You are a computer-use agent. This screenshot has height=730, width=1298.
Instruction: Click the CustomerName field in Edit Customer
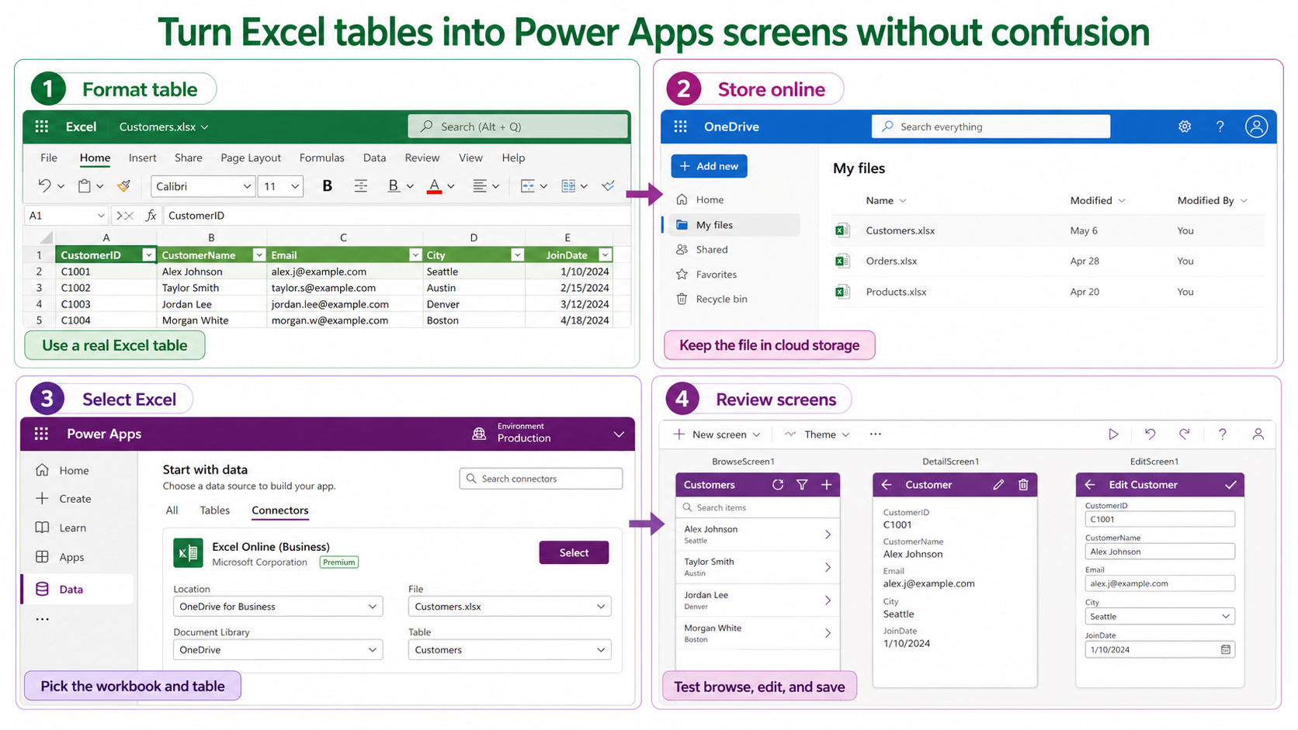click(x=1160, y=552)
